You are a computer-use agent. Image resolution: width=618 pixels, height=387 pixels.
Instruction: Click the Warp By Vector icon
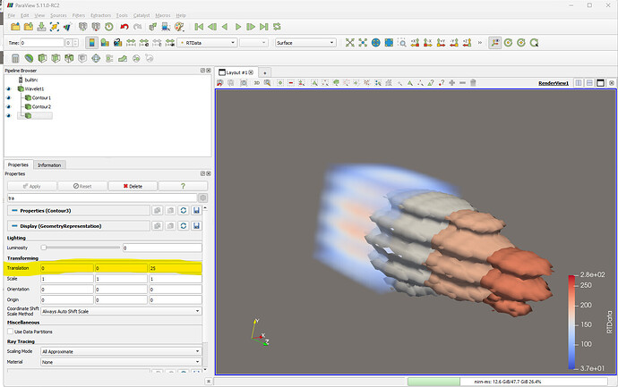[123, 59]
